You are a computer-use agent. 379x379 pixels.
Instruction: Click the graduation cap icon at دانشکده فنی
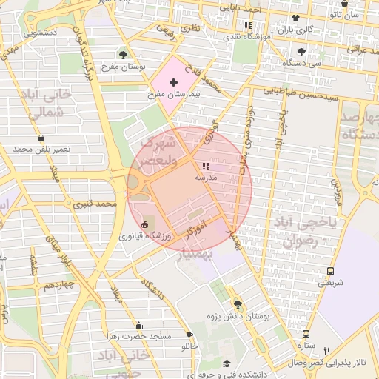point(227,364)
